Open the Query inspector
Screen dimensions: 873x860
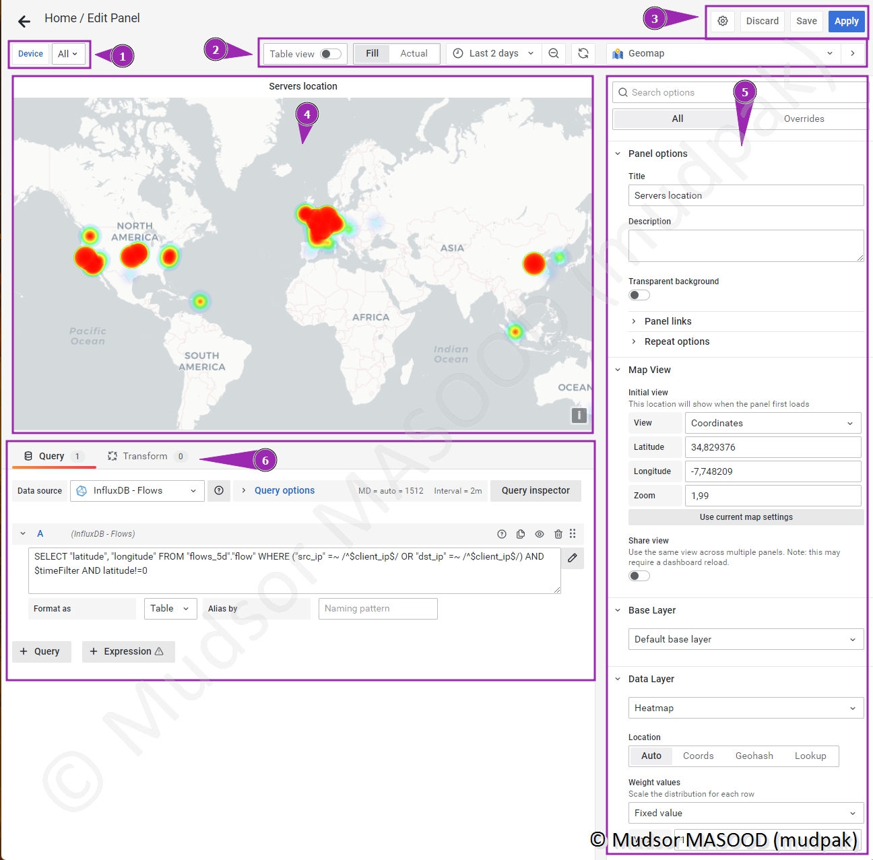(x=536, y=490)
